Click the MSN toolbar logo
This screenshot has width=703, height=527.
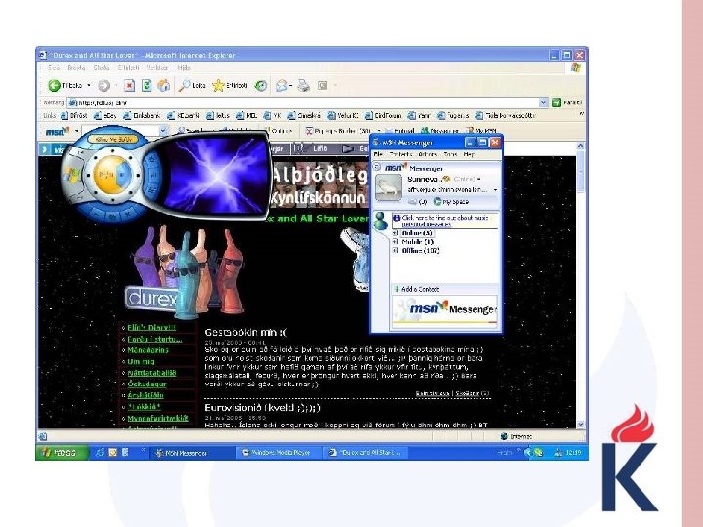58,131
